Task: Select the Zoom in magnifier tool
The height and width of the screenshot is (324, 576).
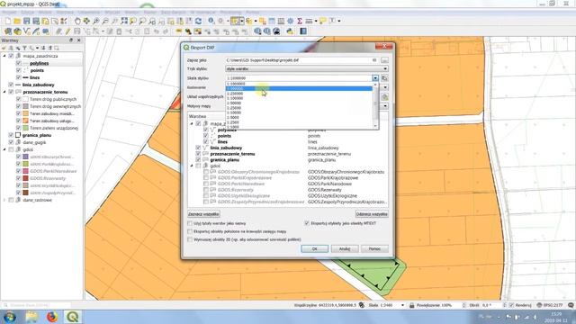Action: [x=96, y=22]
